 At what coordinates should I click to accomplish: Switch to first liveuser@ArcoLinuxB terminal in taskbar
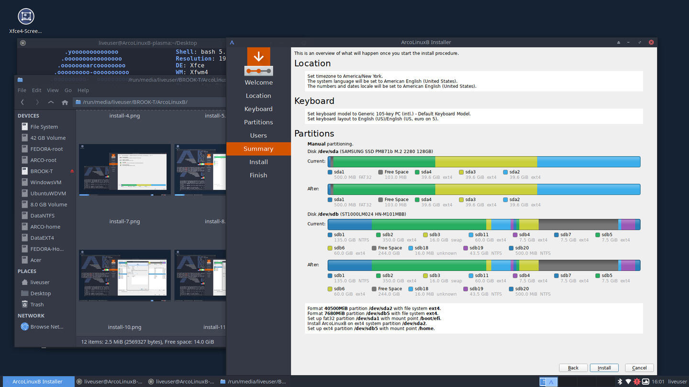tap(110, 382)
